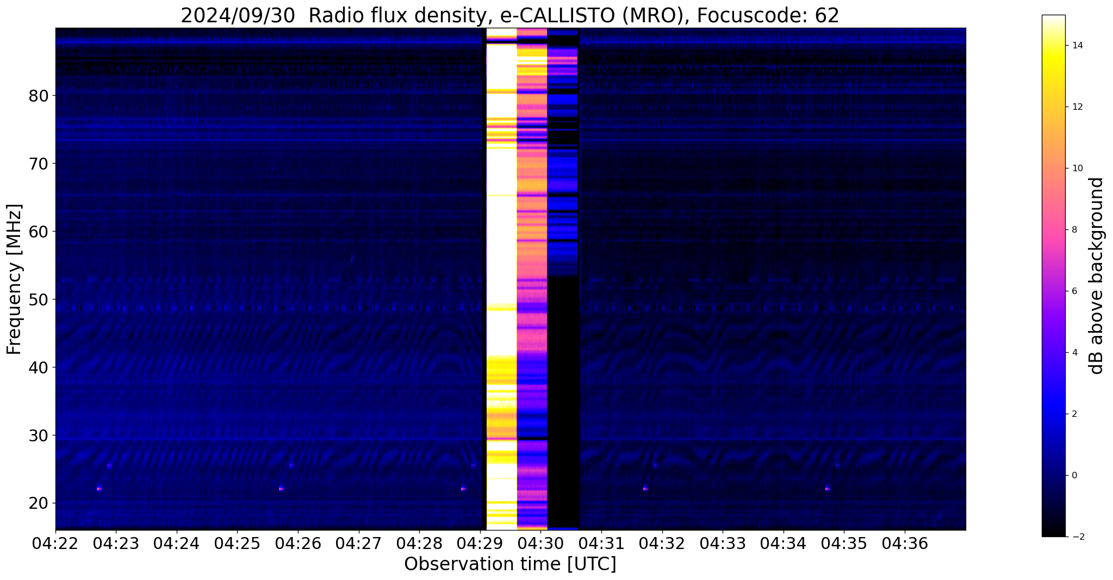Click the colorbar tick value 14
Image resolution: width=1113 pixels, height=580 pixels.
(1077, 46)
